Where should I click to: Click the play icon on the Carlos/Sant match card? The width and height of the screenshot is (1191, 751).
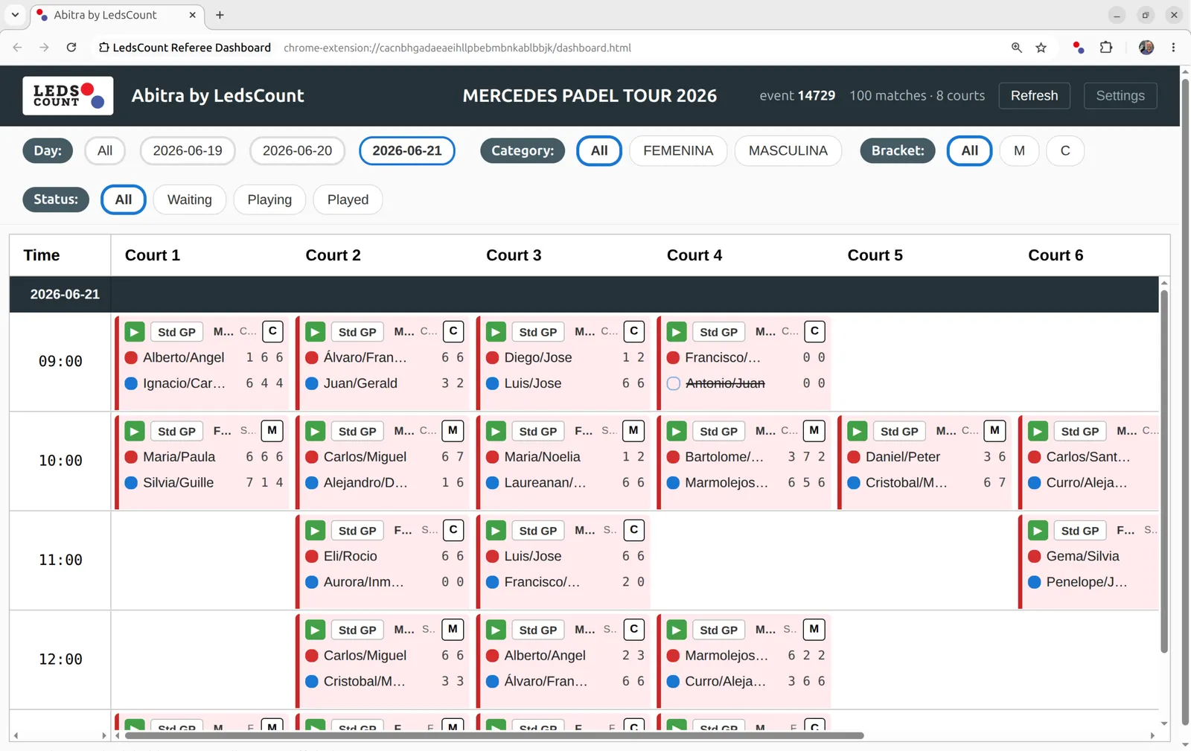(1038, 431)
